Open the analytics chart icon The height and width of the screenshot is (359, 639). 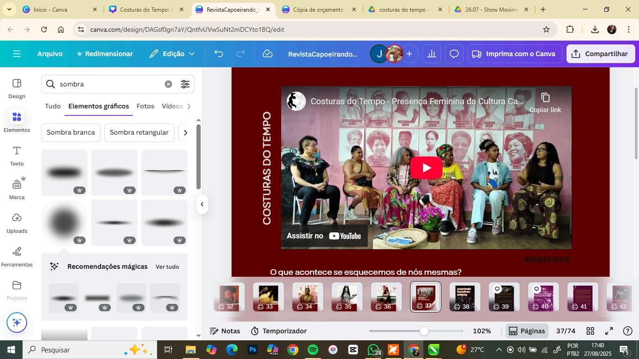[432, 54]
